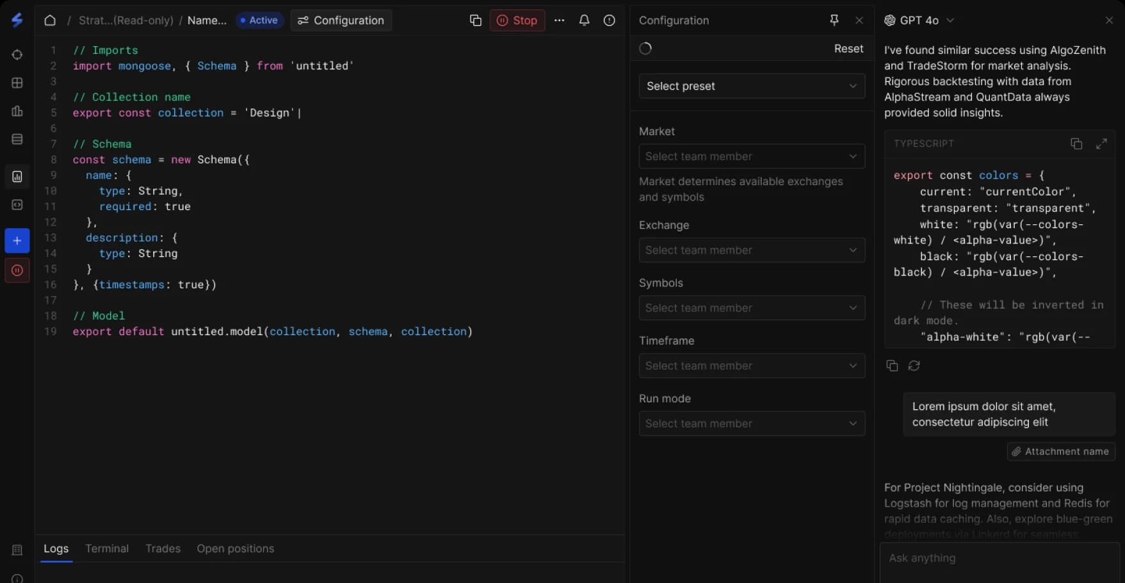The image size is (1125, 583).
Task: Close the GPT 4o chat panel
Action: click(x=1109, y=21)
